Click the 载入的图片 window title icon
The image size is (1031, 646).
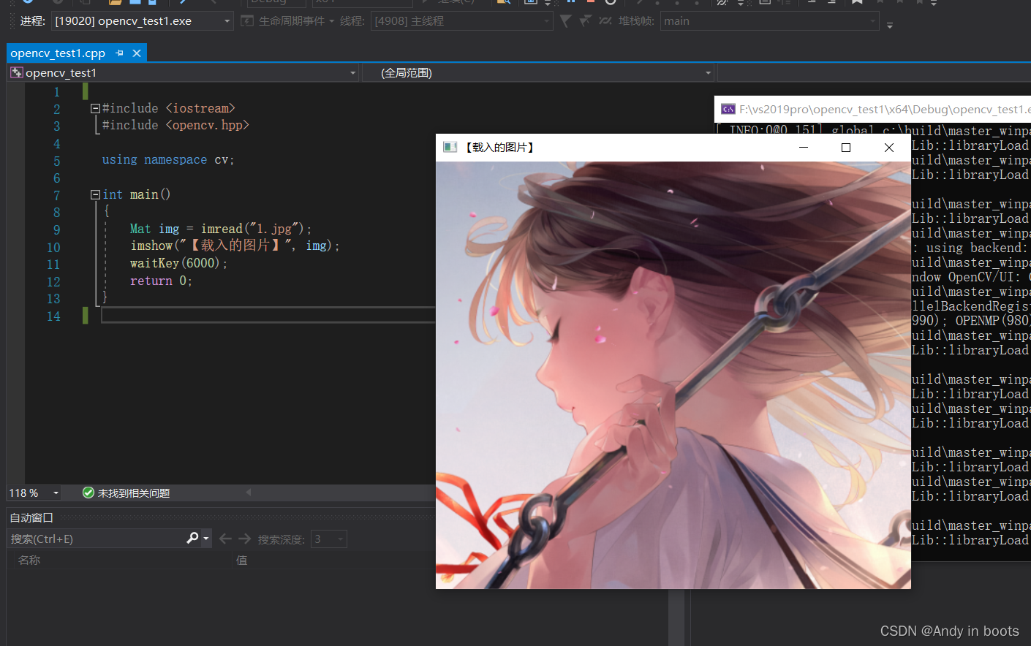450,148
